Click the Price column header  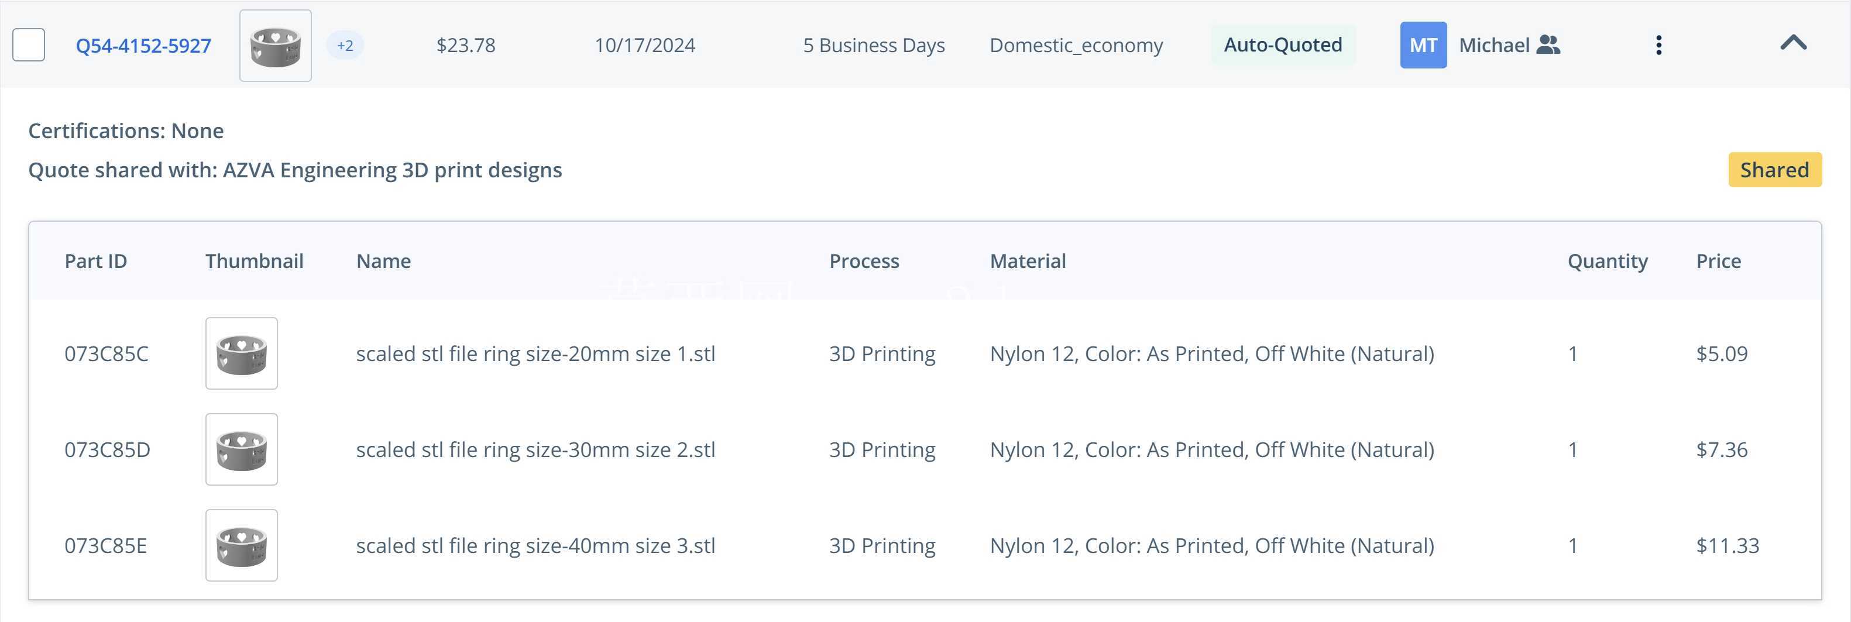coord(1718,261)
